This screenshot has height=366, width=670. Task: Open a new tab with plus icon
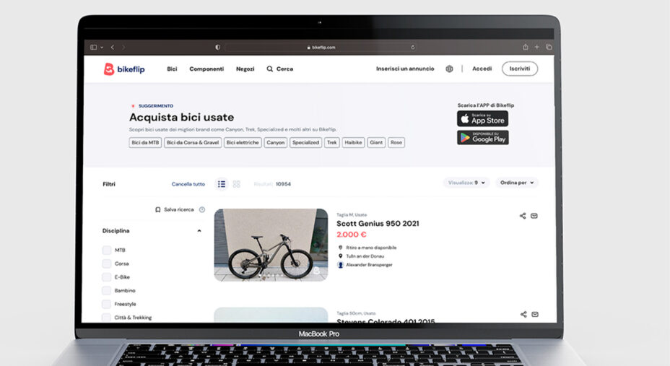[x=537, y=47]
